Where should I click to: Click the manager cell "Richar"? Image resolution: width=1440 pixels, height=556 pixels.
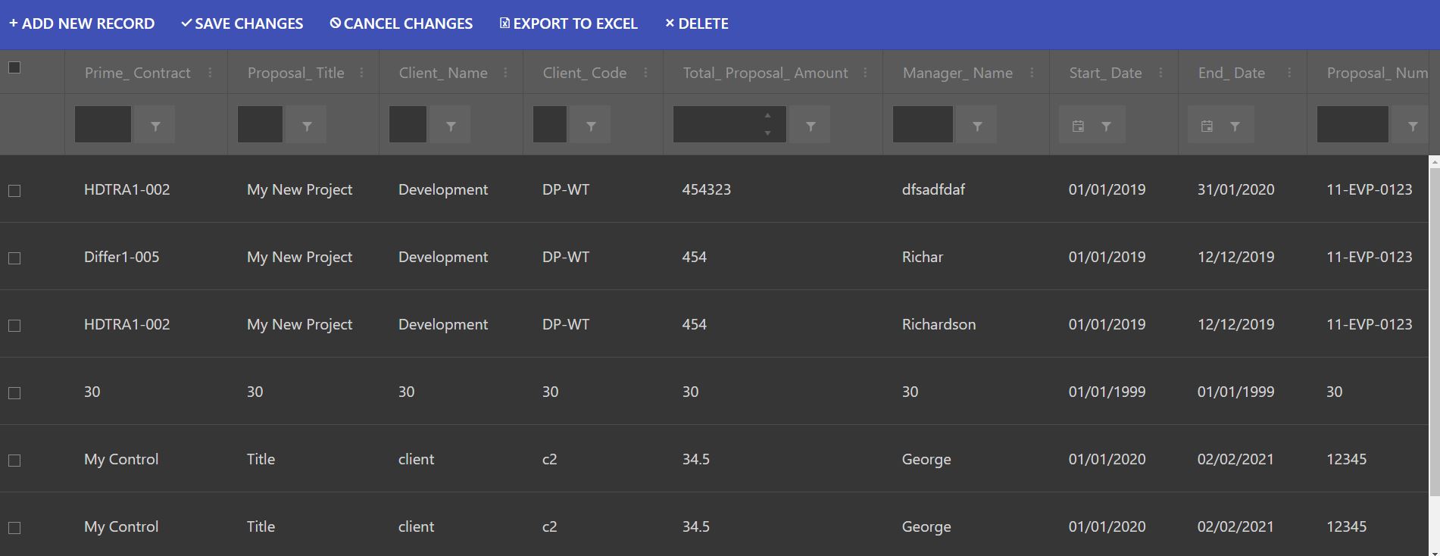click(922, 257)
